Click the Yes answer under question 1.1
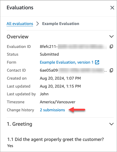This screenshot has height=152, width=117. click(10, 146)
